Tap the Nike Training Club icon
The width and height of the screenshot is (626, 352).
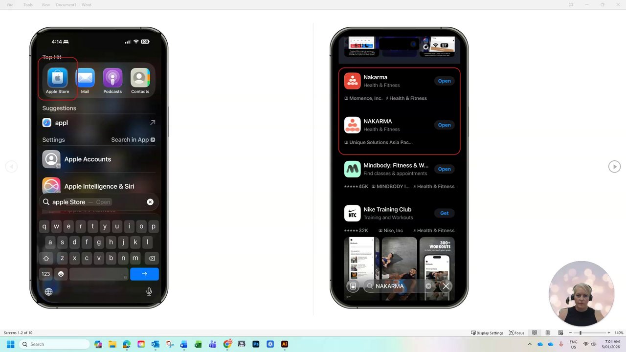point(352,213)
